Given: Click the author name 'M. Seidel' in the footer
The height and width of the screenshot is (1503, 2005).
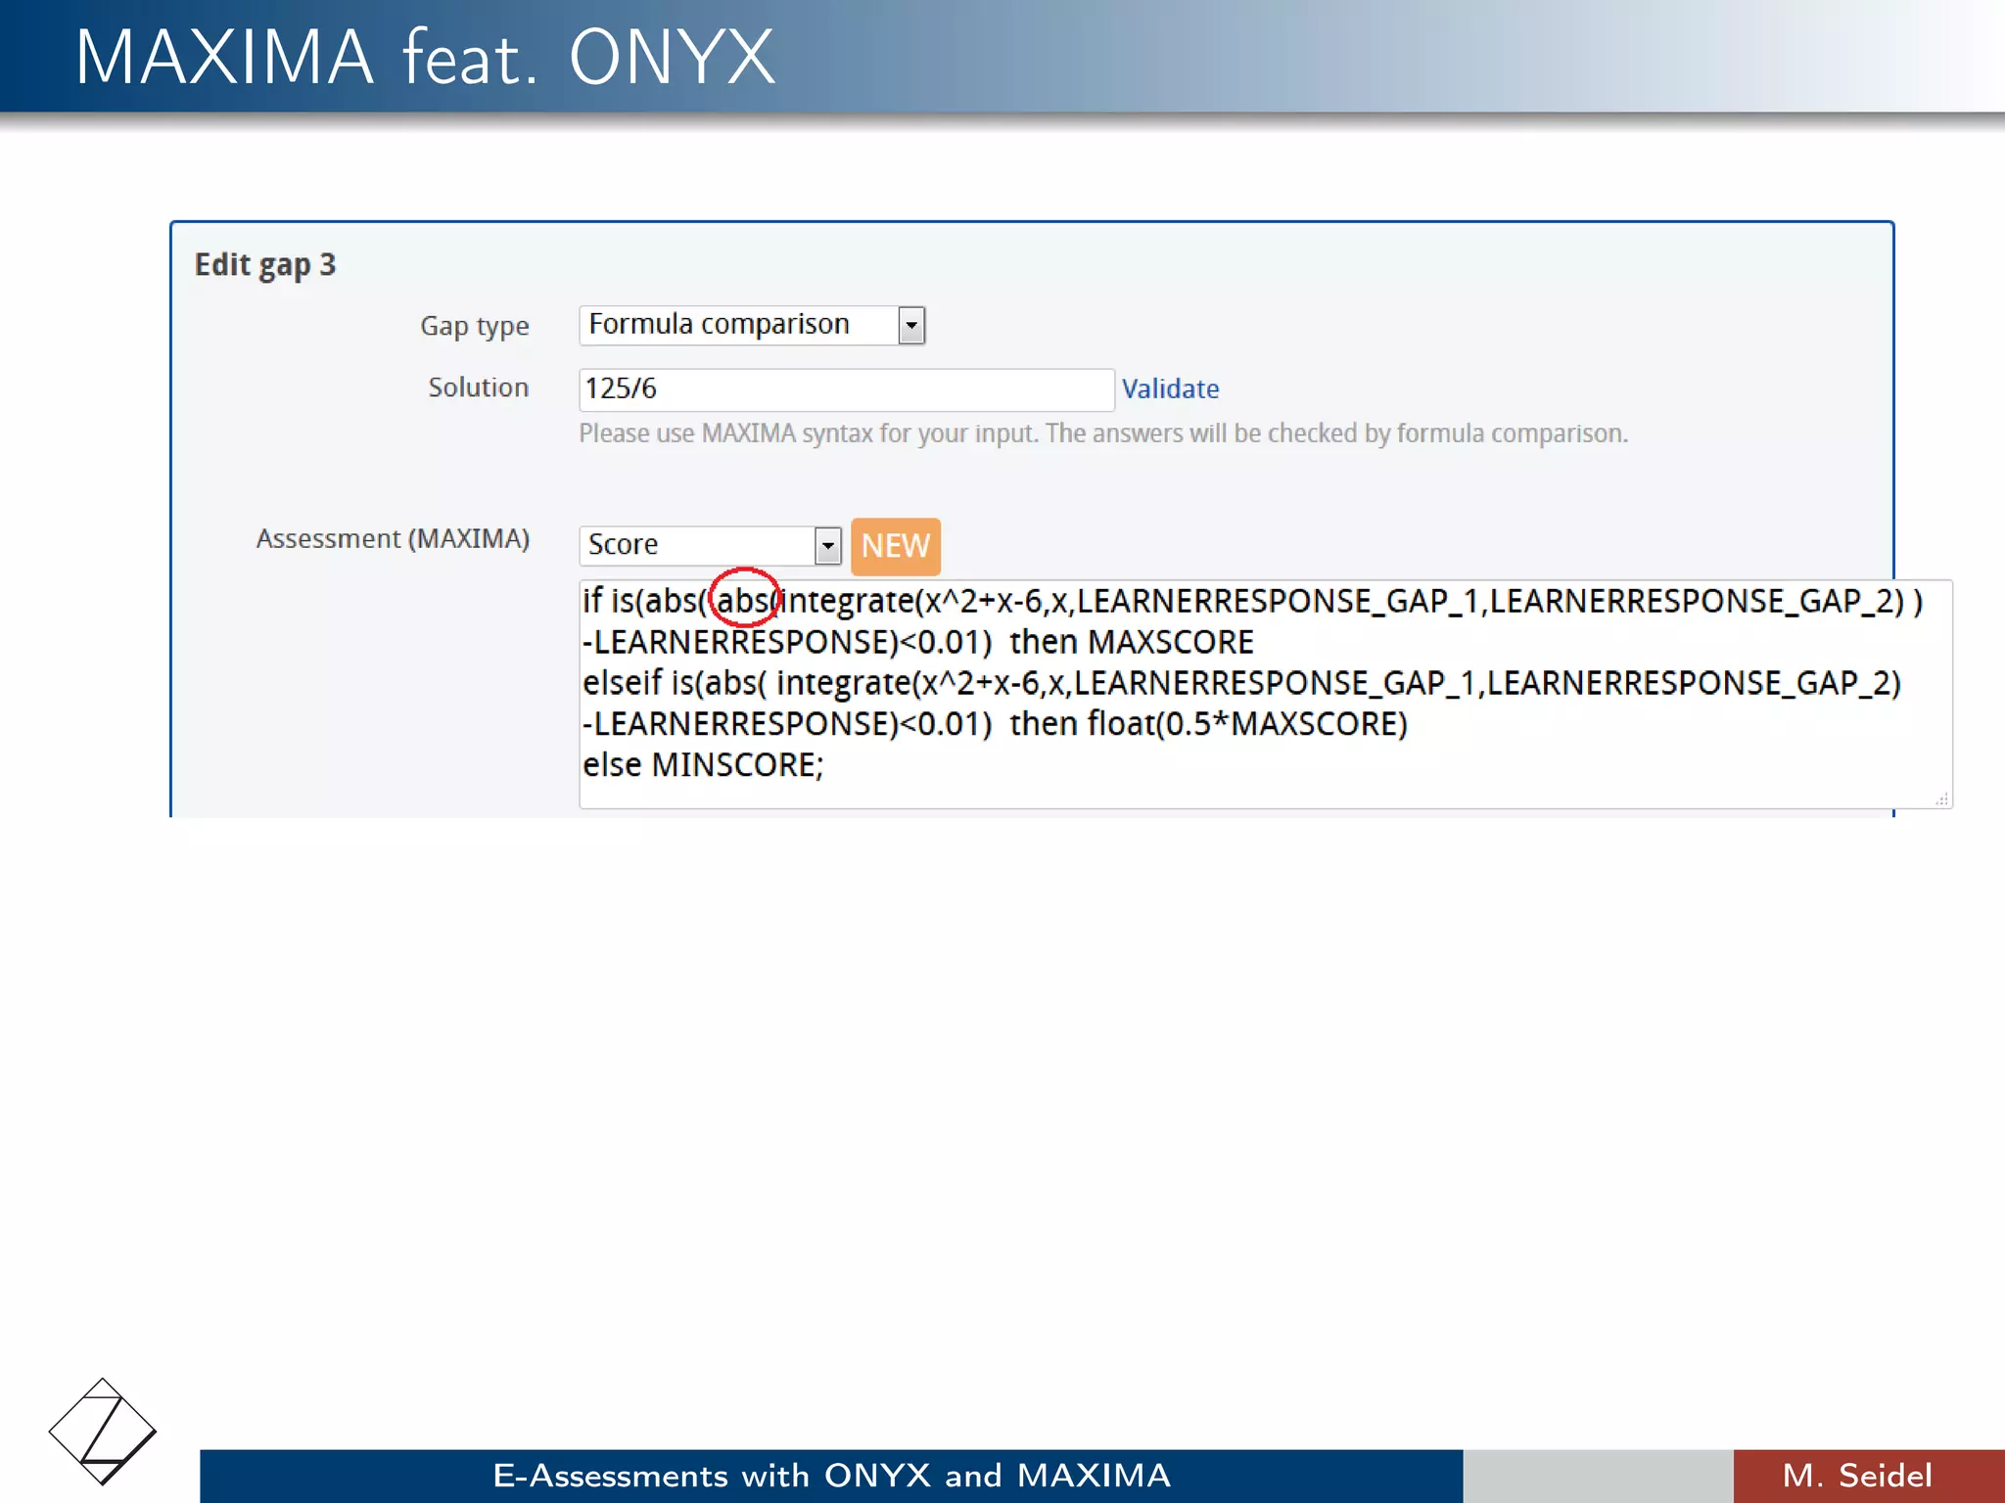Looking at the screenshot, I should click(x=1857, y=1476).
